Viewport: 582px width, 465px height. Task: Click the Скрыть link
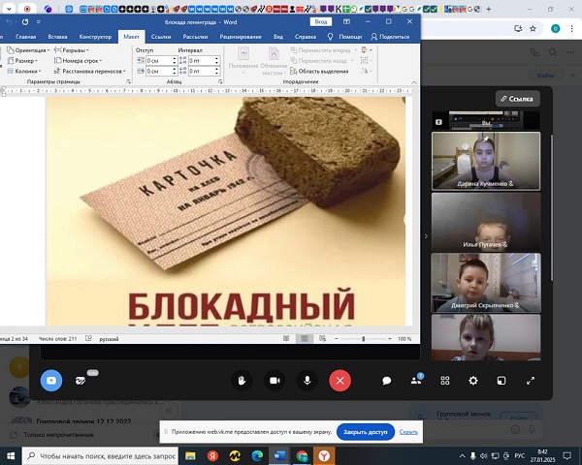pyautogui.click(x=408, y=432)
